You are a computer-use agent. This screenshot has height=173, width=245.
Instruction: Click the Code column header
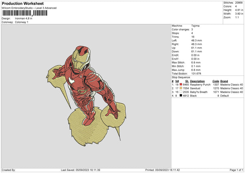click(x=216, y=81)
